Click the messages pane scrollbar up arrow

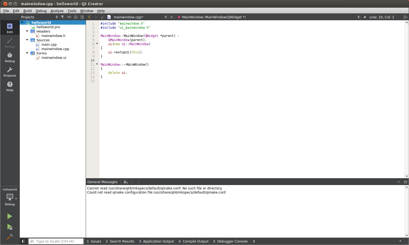(x=407, y=187)
